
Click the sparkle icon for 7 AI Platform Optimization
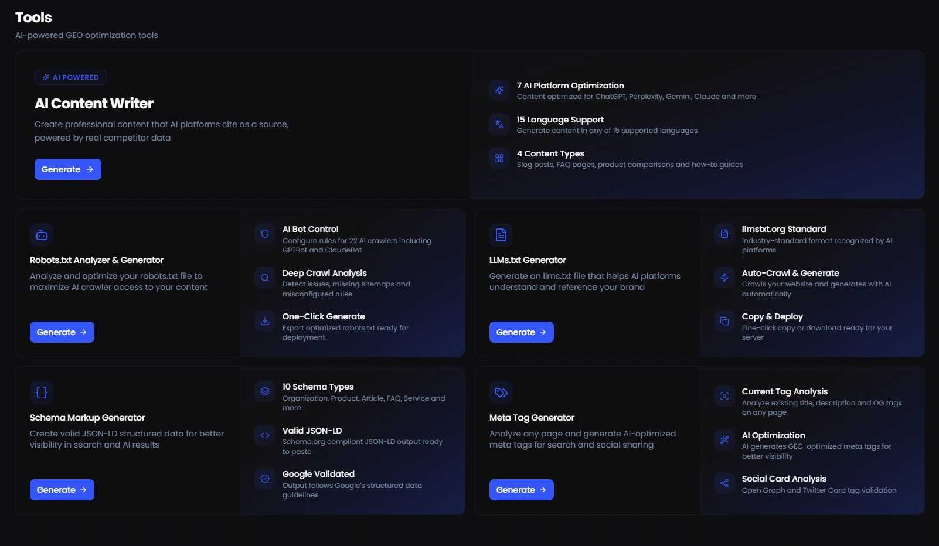tap(499, 91)
